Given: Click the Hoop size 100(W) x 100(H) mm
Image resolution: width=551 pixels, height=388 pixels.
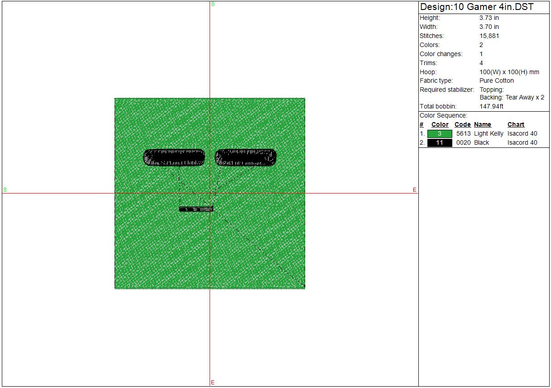Looking at the screenshot, I should coord(509,72).
